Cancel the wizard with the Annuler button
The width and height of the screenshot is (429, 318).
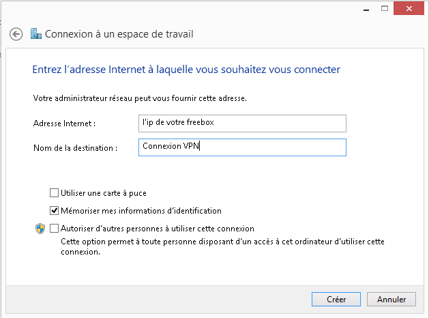(x=391, y=299)
